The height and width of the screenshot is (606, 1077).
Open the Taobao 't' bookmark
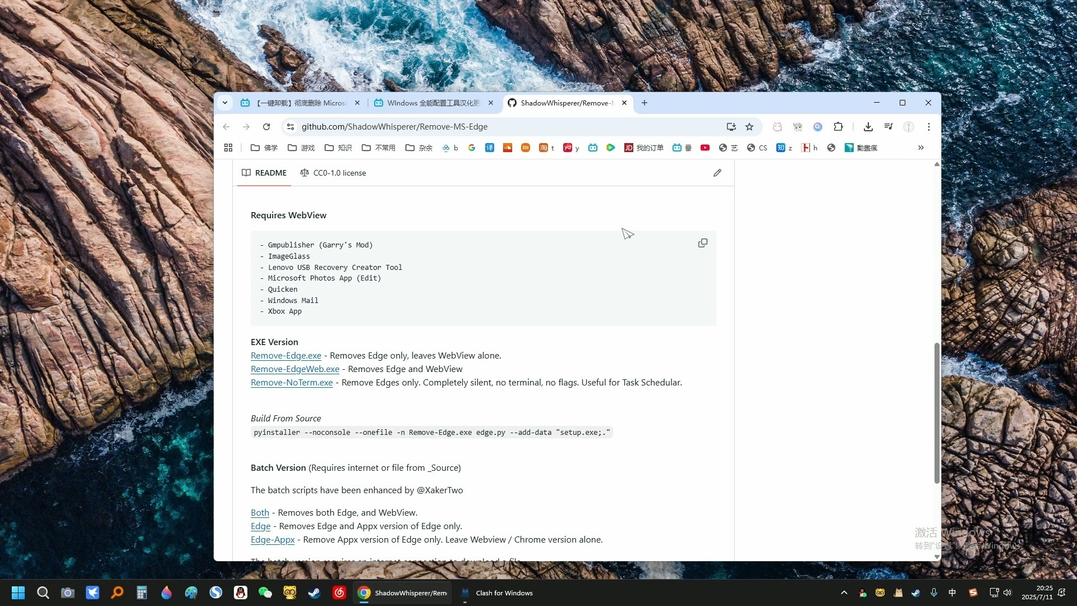click(546, 148)
